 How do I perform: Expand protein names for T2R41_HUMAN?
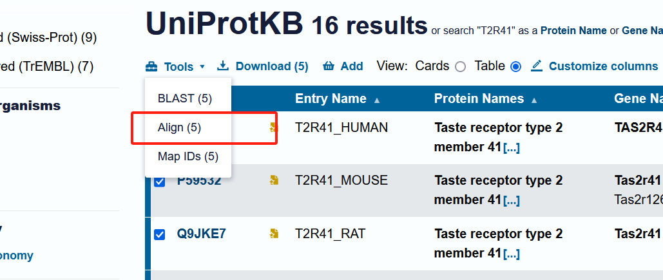[511, 148]
